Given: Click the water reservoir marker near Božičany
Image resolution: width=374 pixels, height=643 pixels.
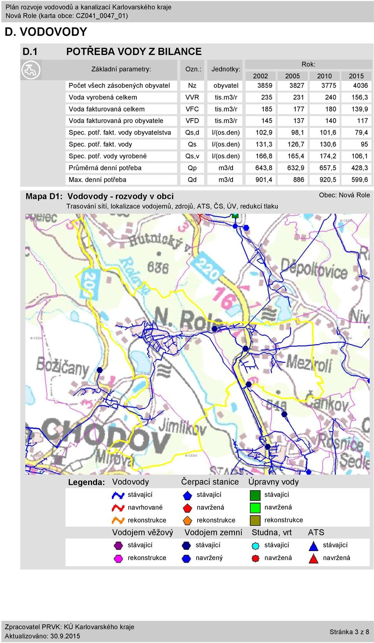Looking at the screenshot, I should point(99,370).
